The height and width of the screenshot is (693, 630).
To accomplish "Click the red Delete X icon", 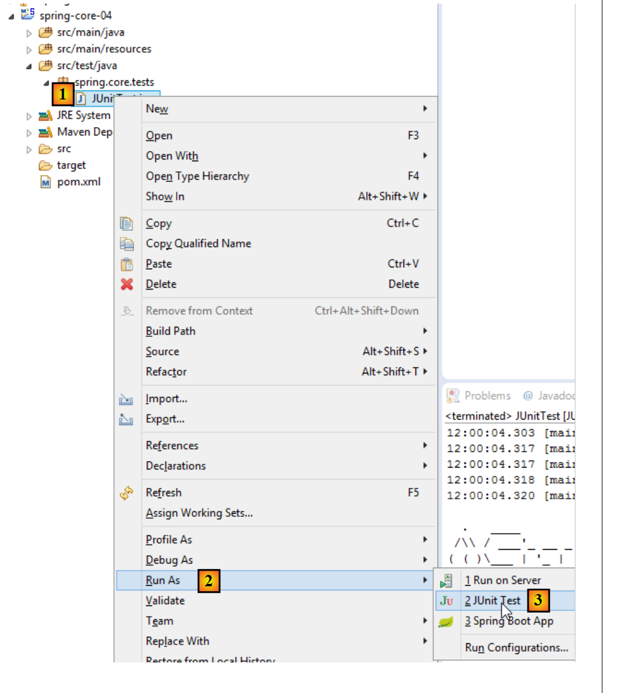I will [x=126, y=284].
